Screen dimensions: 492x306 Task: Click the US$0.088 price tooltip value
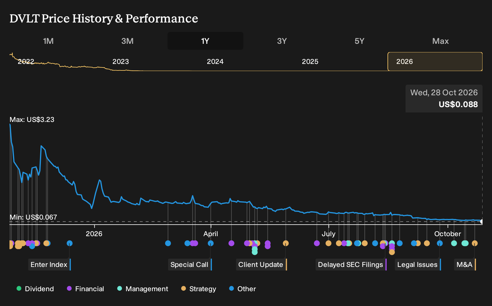pyautogui.click(x=458, y=104)
